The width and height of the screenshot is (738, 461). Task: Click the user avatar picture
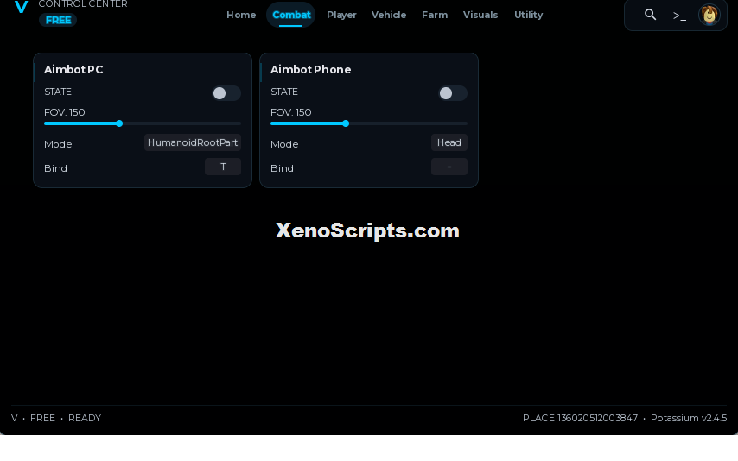709,15
